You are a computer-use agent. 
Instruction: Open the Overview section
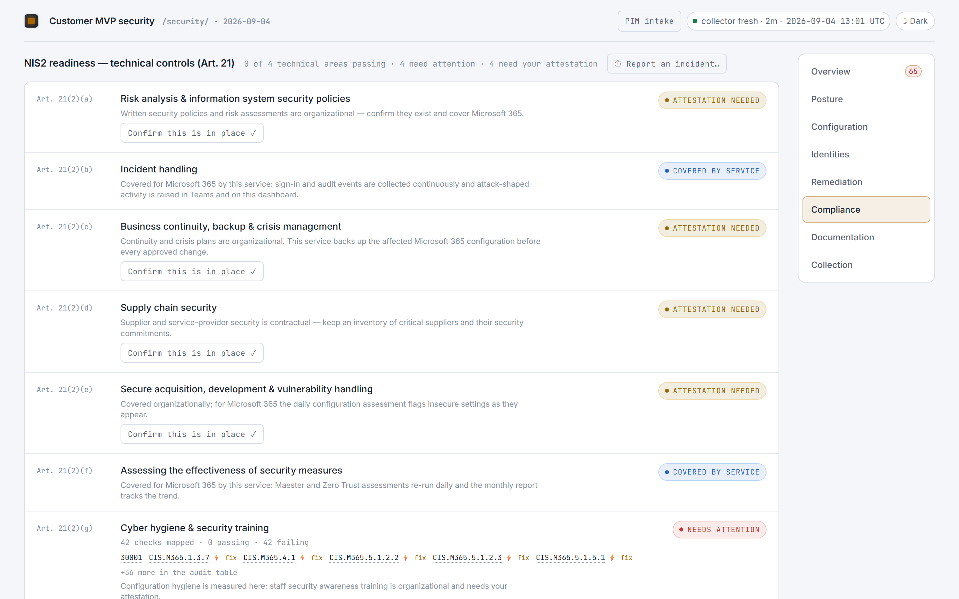(866, 72)
